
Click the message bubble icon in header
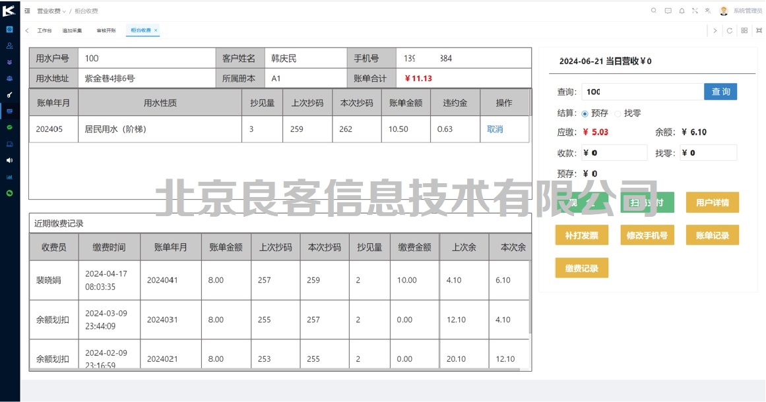668,11
